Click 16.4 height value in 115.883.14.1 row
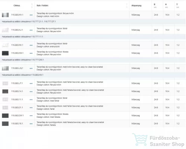186x149 pixels. click(167, 91)
